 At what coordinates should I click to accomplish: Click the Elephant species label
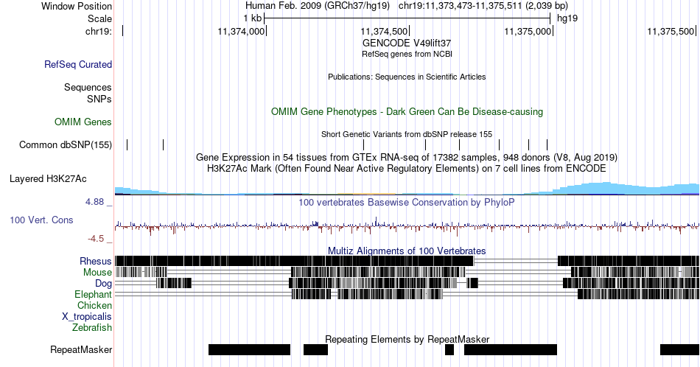point(93,294)
